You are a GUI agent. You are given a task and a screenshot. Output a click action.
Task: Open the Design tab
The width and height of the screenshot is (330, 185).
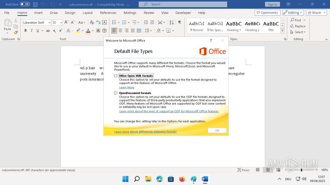click(x=70, y=13)
